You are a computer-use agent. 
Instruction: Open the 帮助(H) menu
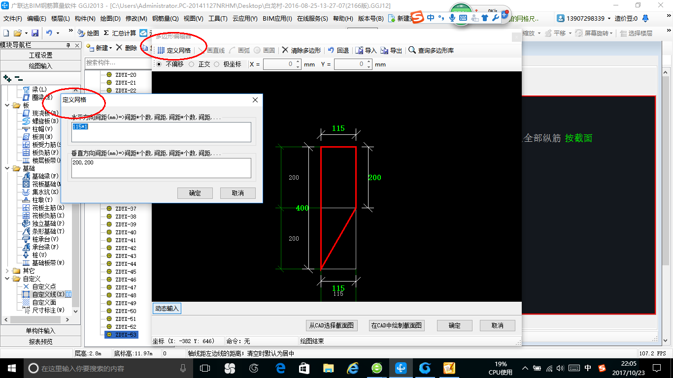pyautogui.click(x=343, y=18)
